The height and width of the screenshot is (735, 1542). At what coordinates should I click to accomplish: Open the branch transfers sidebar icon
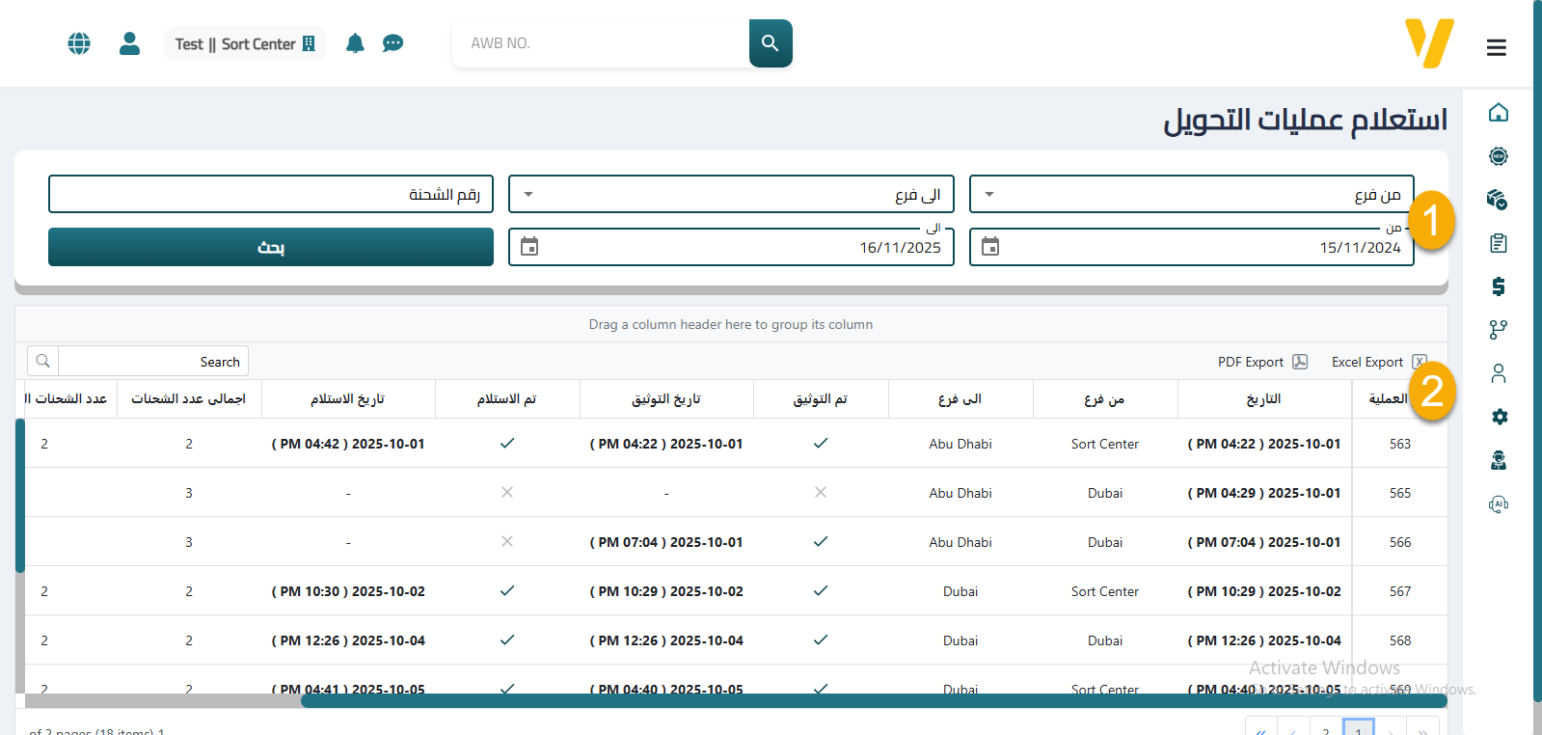click(x=1498, y=330)
